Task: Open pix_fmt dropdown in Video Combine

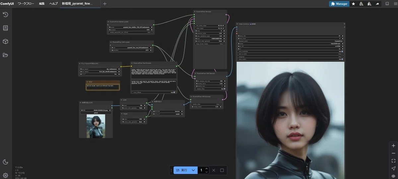Action: pyautogui.click(x=291, y=46)
